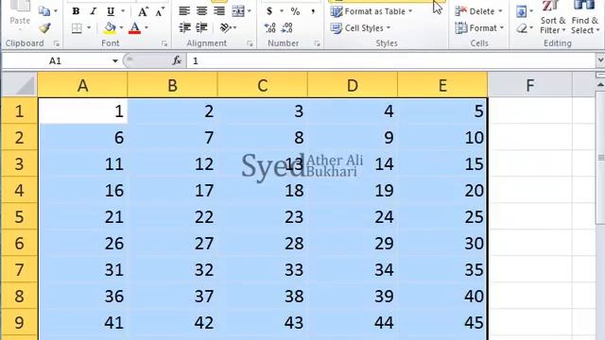Screen dimensions: 605x340
Task: Apply Percent Style
Action: click(x=295, y=11)
